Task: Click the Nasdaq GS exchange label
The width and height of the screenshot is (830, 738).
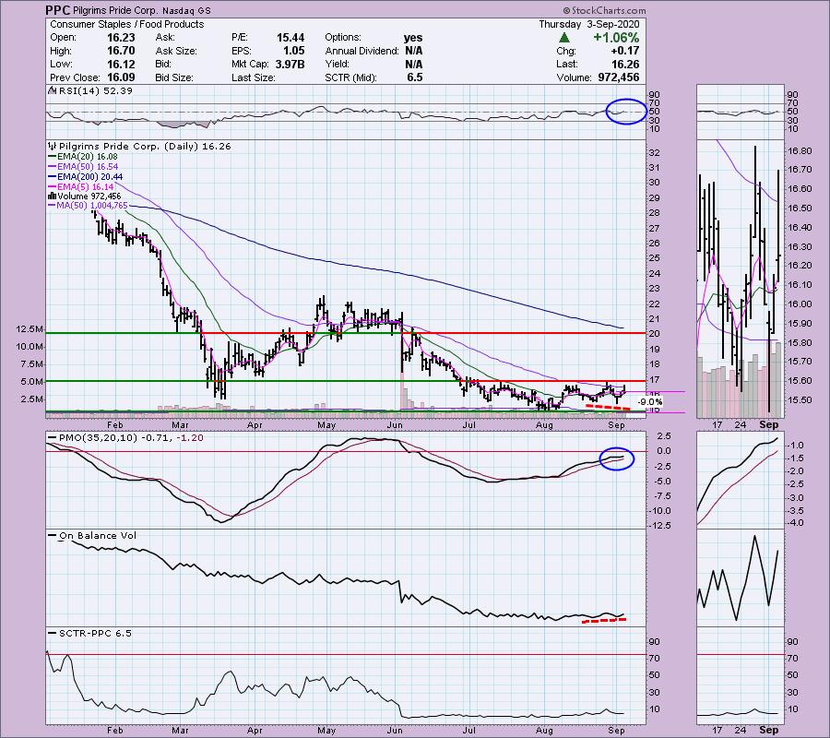Action: point(187,10)
